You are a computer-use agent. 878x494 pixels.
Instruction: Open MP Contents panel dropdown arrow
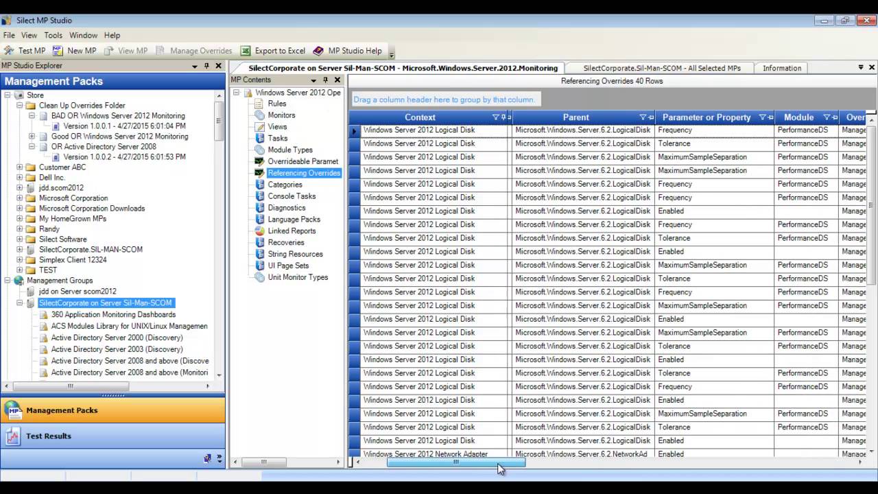pos(313,80)
